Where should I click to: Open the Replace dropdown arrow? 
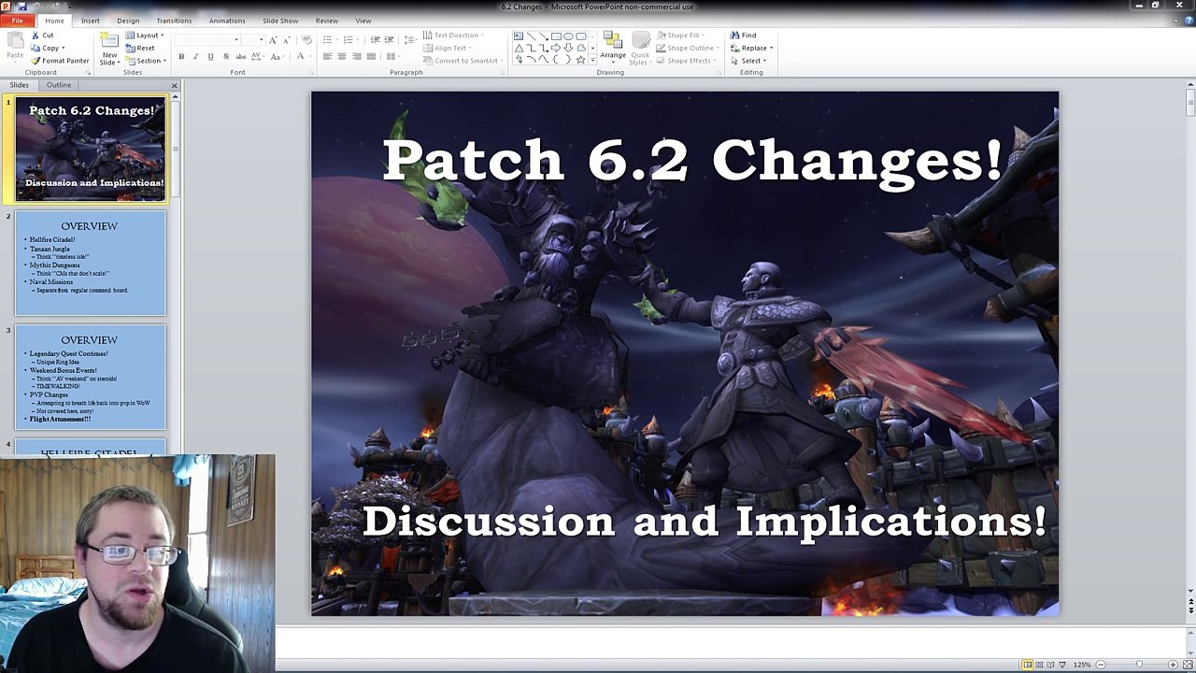coord(772,48)
